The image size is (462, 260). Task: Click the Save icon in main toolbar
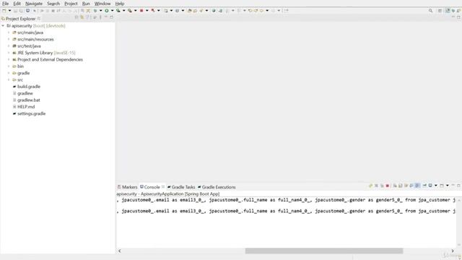[15, 11]
